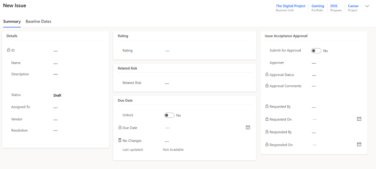Image resolution: width=376 pixels, height=169 pixels.
Task: Select the Summary tab
Action: pos(12,22)
